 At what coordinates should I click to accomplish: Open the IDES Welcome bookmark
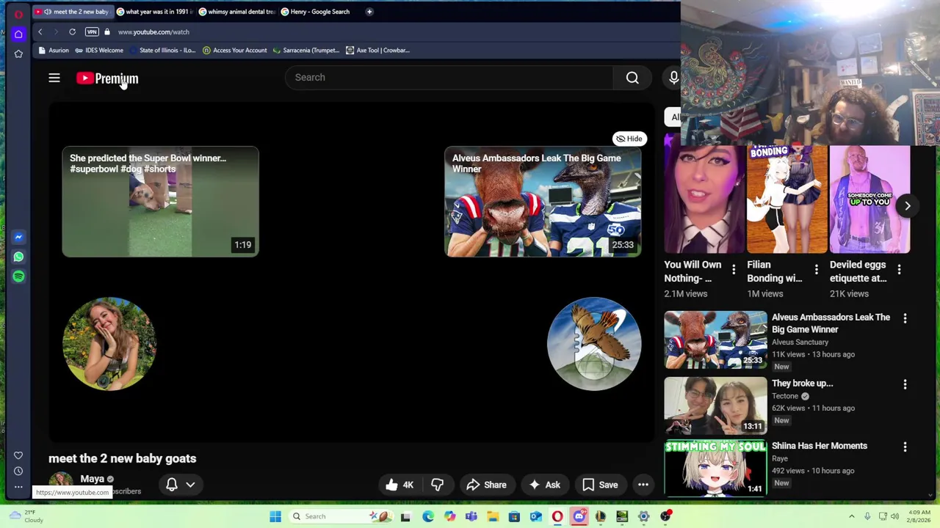coord(99,51)
